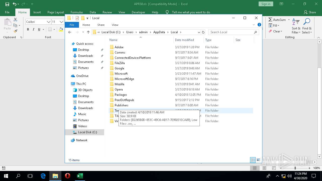The image size is (322, 181).
Task: Click the AutoSum sigma icon
Action: pyautogui.click(x=270, y=20)
